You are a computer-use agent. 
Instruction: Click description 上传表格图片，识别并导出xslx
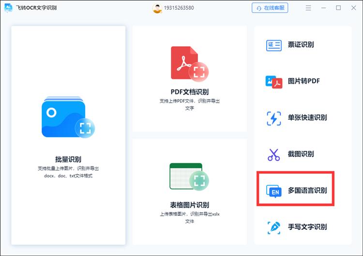(x=190, y=214)
